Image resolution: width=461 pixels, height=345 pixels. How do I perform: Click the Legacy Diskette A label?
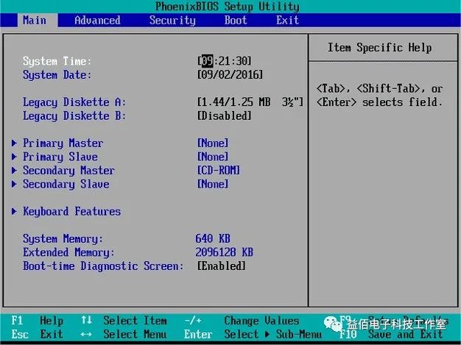pos(74,102)
